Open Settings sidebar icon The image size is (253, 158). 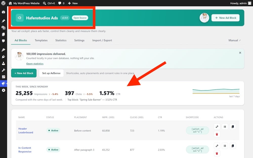pos(3,77)
